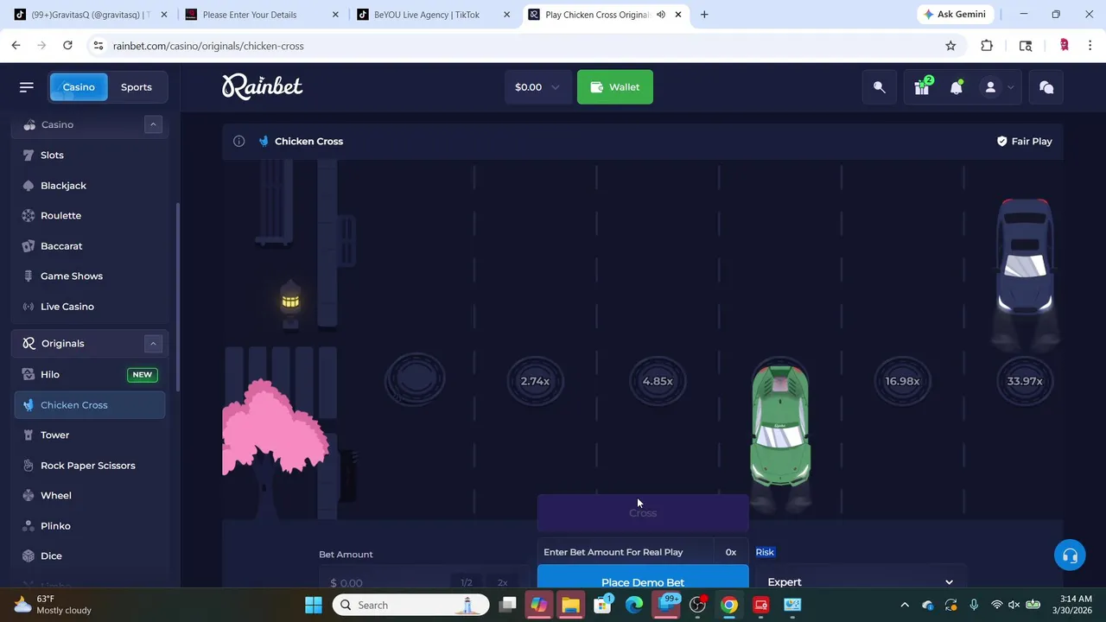
Task: Open File Explorer from the taskbar
Action: (570, 605)
